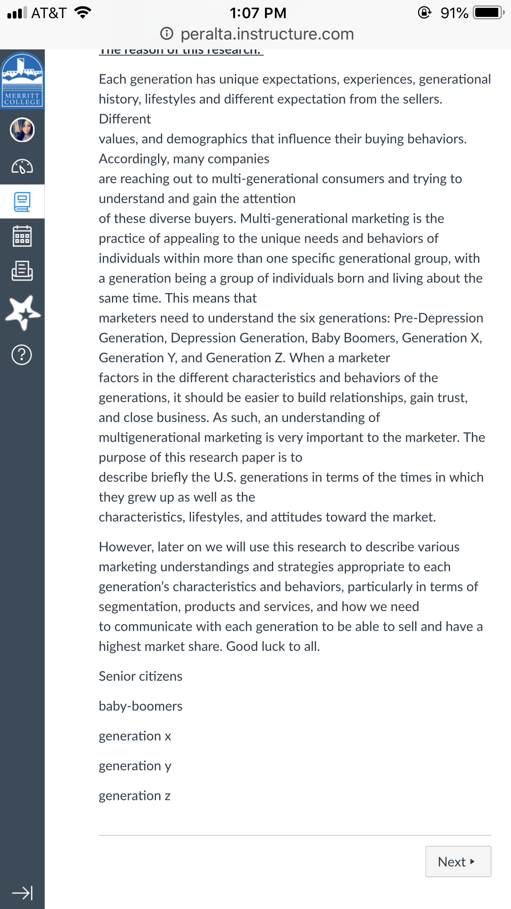Screen dimensions: 511x909
Task: Open the Studio star icon
Action: point(23,312)
